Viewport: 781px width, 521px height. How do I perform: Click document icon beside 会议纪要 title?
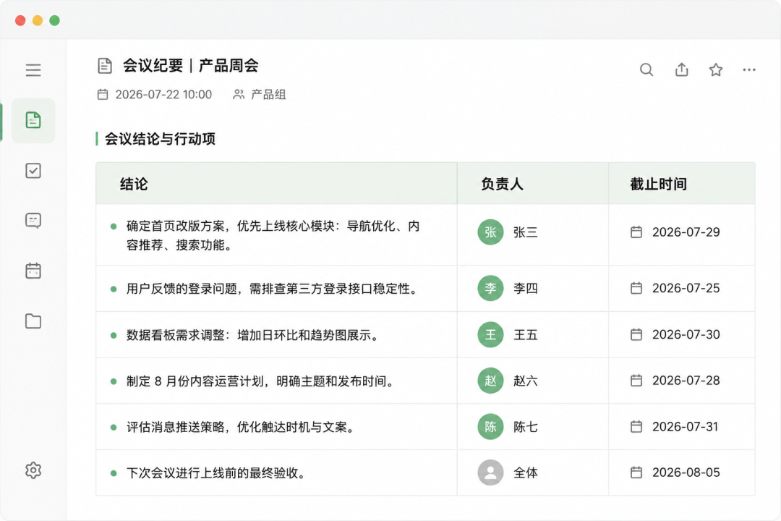click(105, 66)
